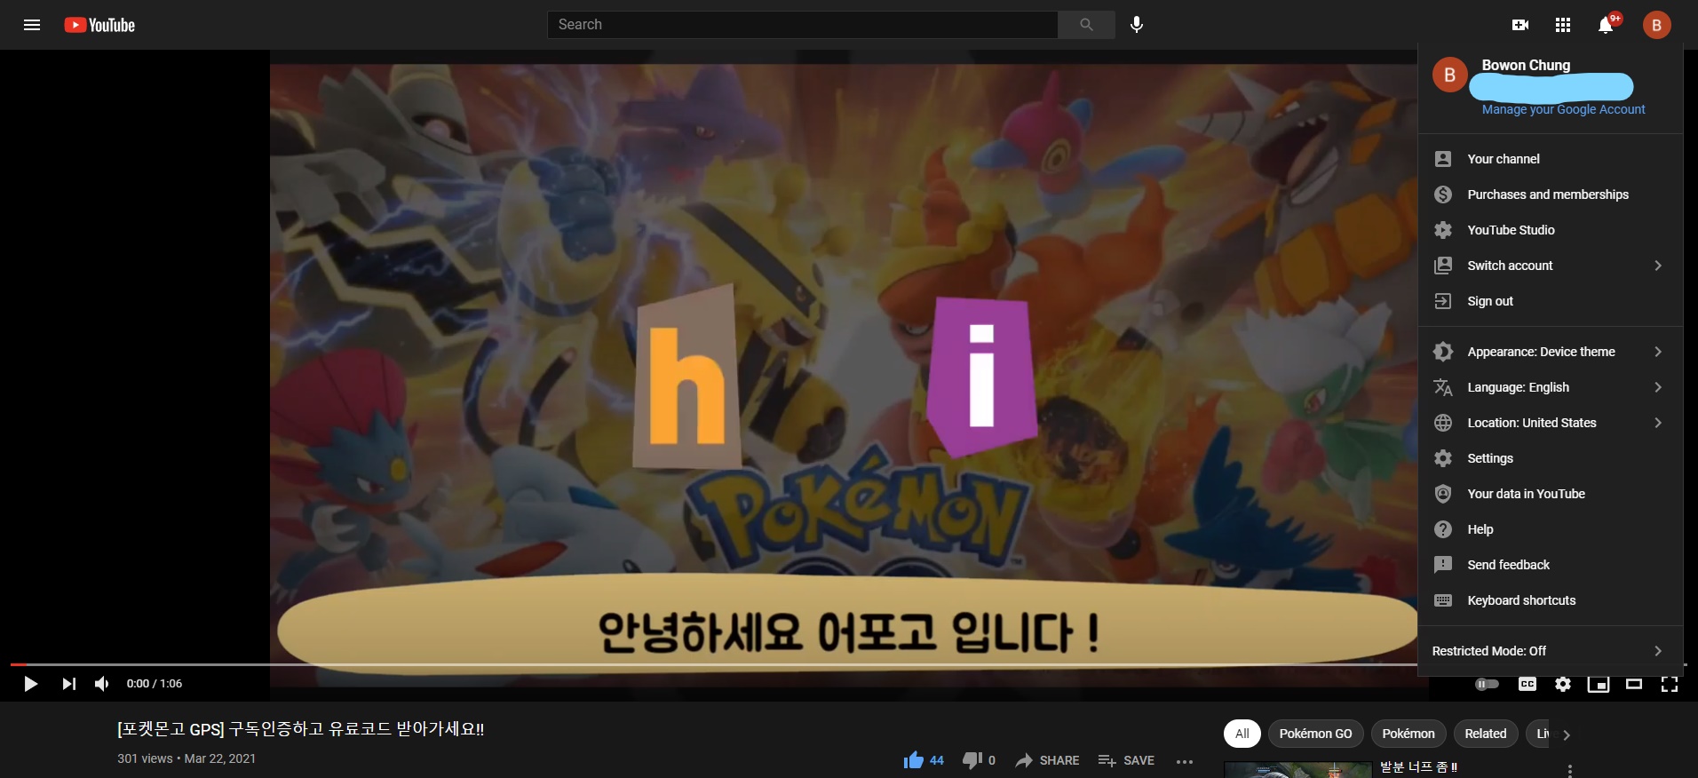Enter fullscreen mode on the player
The height and width of the screenshot is (778, 1698).
[x=1669, y=684]
